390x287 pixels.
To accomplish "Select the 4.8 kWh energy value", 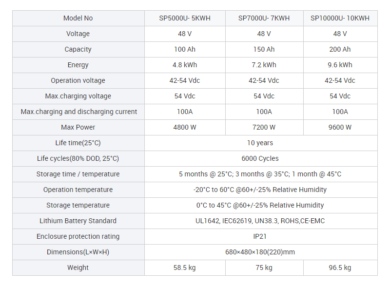I will (185, 65).
